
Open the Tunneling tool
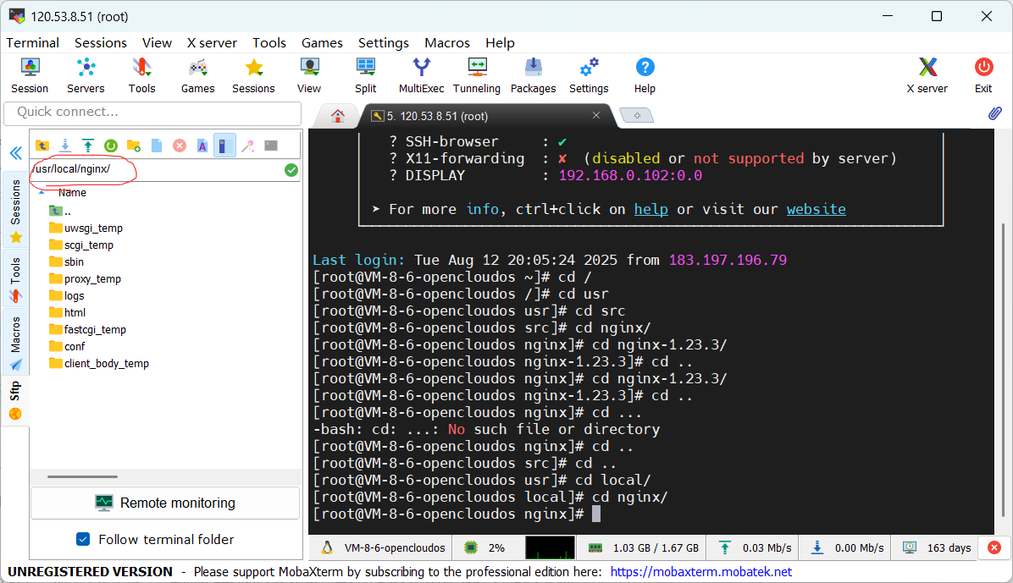[x=477, y=75]
